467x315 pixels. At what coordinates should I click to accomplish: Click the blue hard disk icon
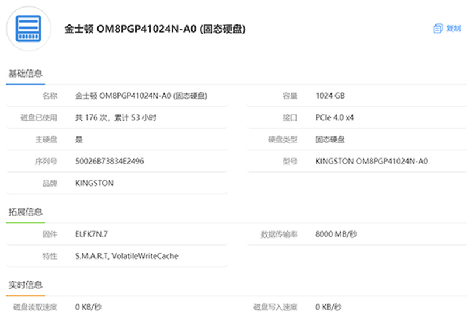tap(28, 29)
